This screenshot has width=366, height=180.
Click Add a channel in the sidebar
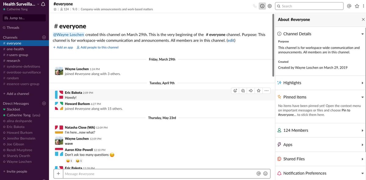tap(16, 94)
